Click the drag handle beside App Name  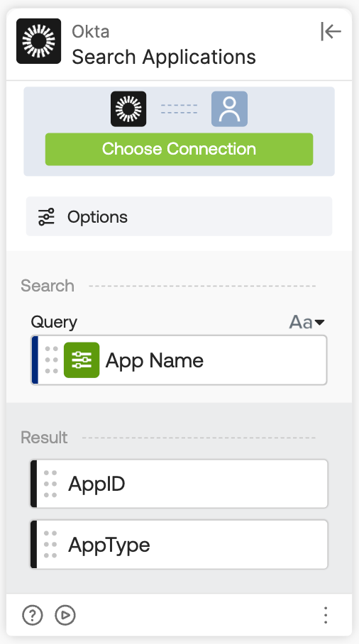(51, 360)
